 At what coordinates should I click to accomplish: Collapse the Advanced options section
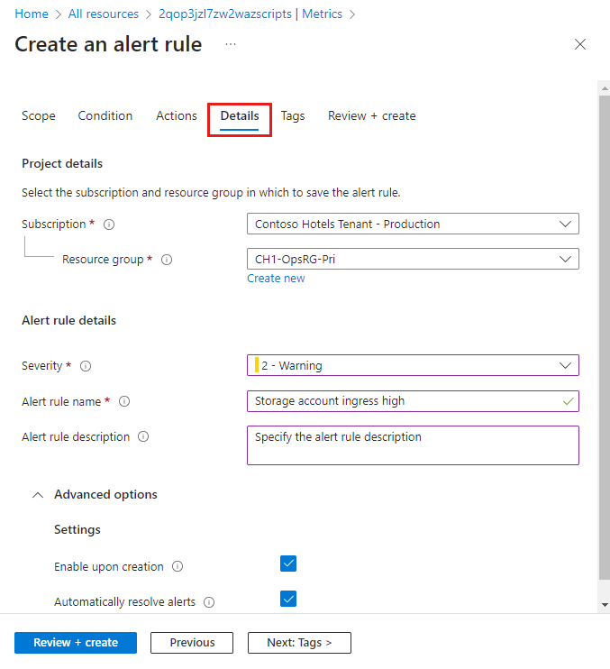tap(38, 495)
